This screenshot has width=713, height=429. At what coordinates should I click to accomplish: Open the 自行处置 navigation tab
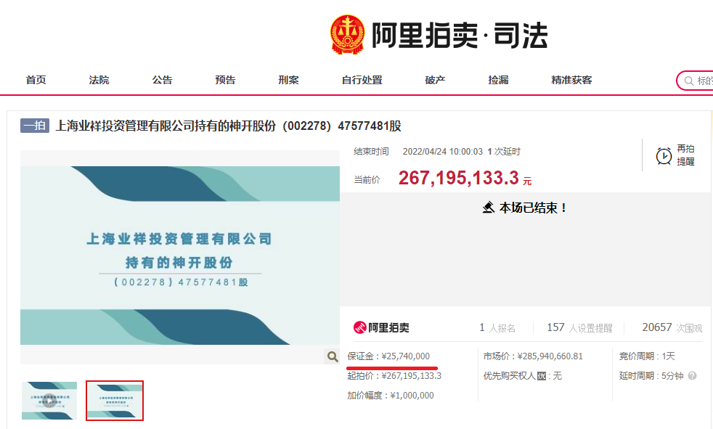click(x=362, y=80)
